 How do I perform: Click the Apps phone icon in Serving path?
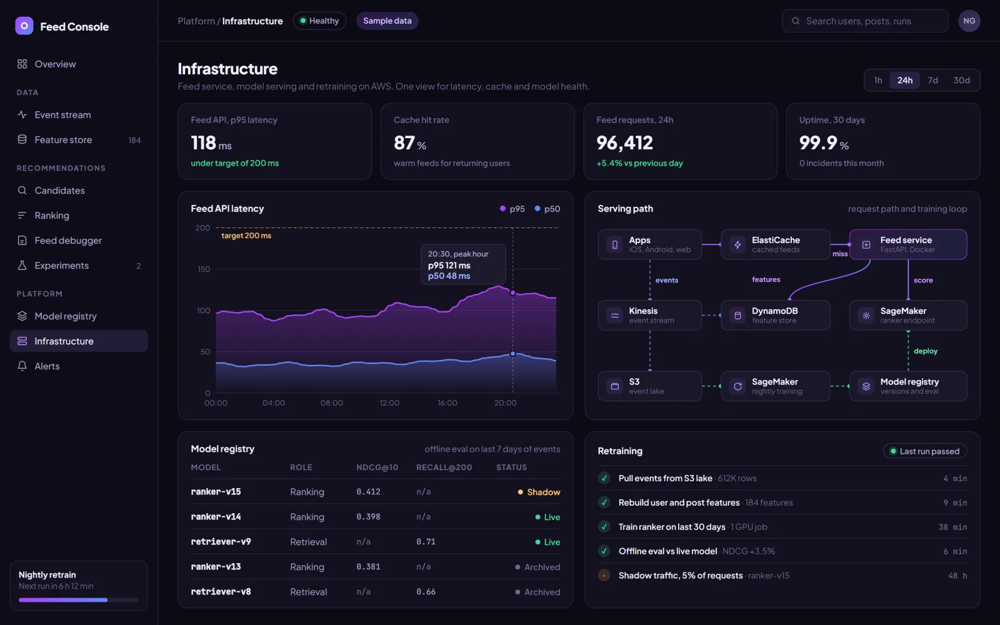click(x=615, y=244)
